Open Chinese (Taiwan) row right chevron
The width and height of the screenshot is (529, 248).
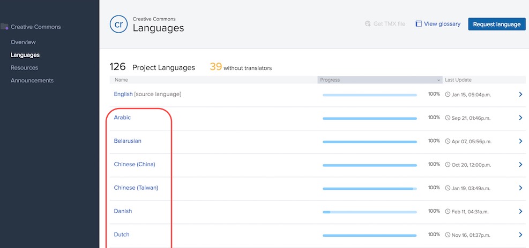point(520,188)
